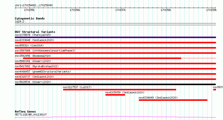Select the 1q24.2 cytogenetic band label
223x120 pixels.
20,21
